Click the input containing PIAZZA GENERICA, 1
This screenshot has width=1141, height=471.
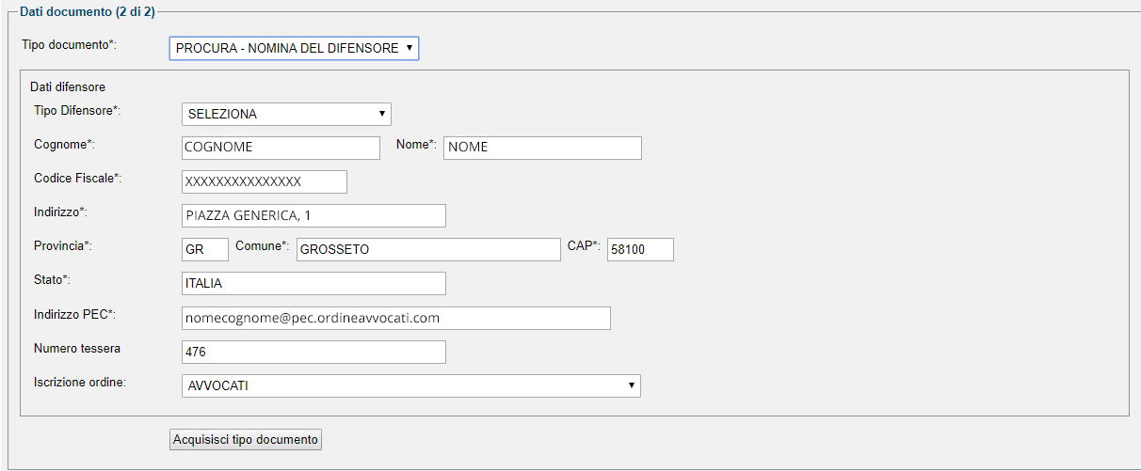[x=313, y=215]
